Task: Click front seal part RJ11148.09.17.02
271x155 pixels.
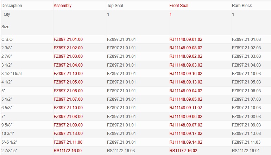Action: (186, 134)
